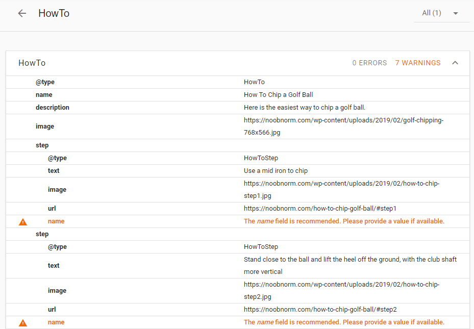Screen dimensions: 474x329
Task: Collapse the HowTo results panel chevron
Action: point(455,63)
